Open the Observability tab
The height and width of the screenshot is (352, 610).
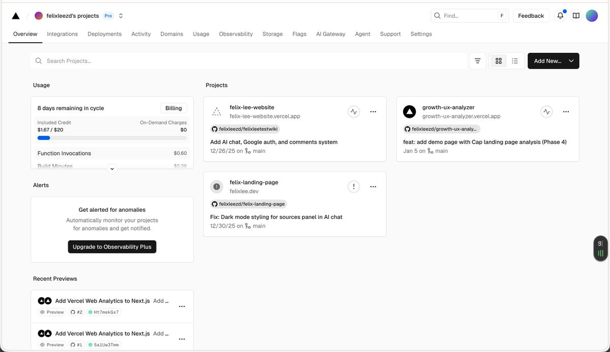236,34
